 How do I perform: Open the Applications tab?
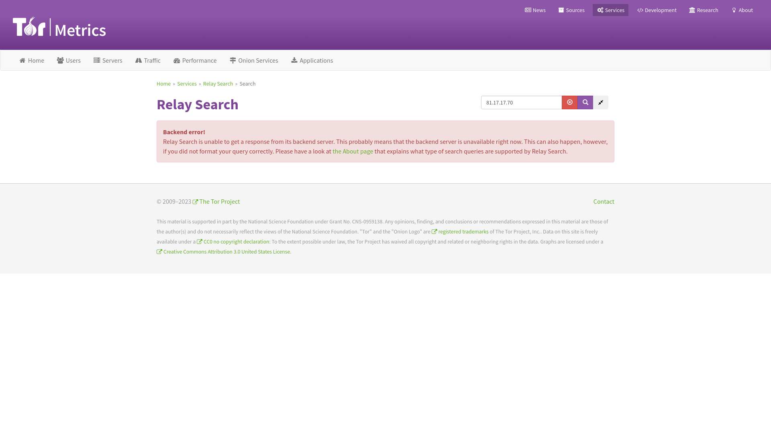[x=312, y=60]
